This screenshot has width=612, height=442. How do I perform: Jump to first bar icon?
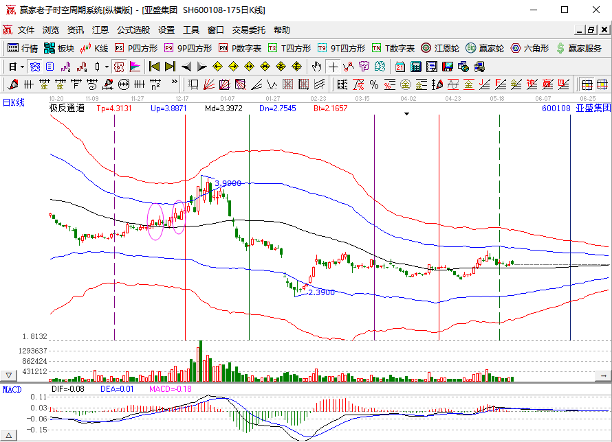154,67
